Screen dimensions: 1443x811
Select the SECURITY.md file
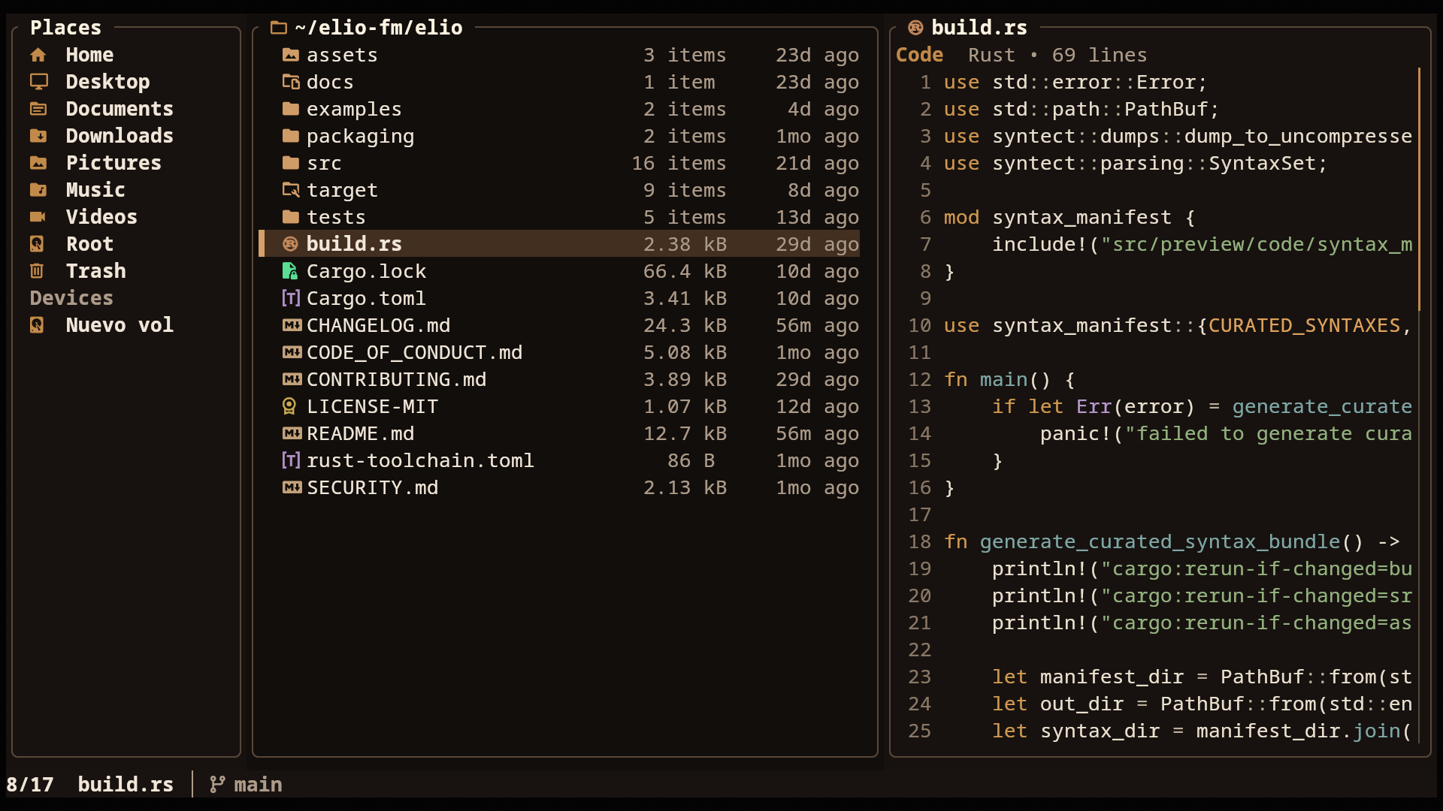(x=560, y=487)
